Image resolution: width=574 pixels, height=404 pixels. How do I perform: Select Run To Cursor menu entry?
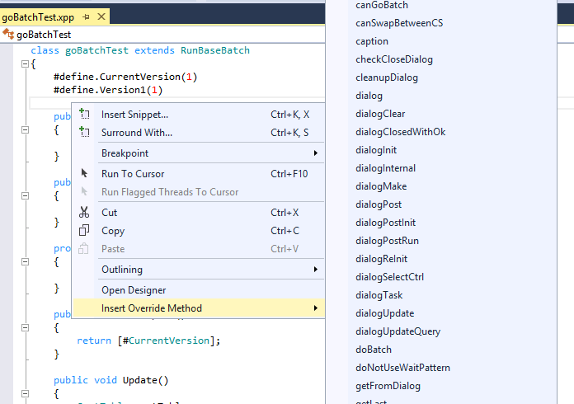pos(199,173)
